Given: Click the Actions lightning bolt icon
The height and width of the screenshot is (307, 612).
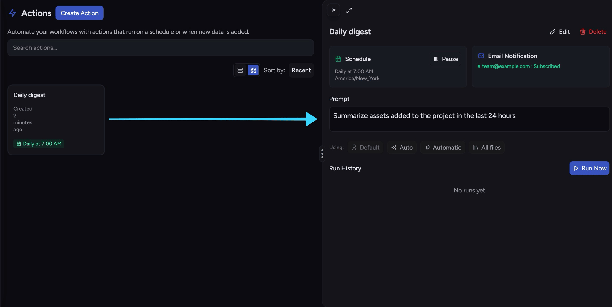Looking at the screenshot, I should [x=13, y=13].
